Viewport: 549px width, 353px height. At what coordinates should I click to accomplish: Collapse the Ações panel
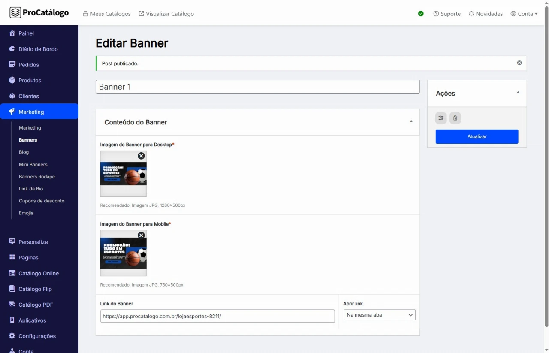pyautogui.click(x=518, y=93)
